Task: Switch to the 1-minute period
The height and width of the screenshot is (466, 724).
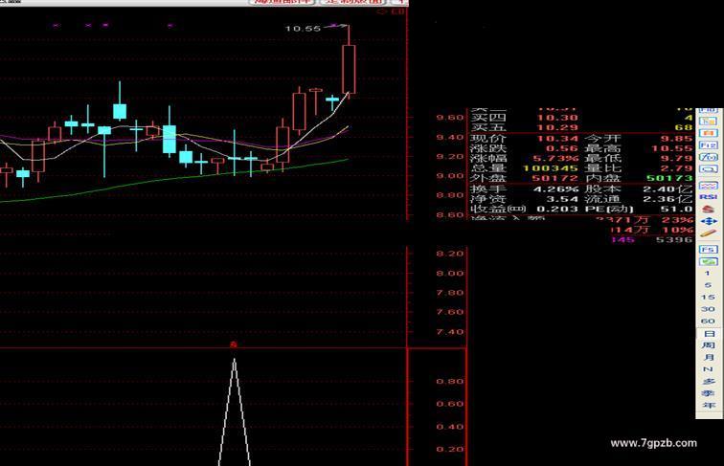Action: pyautogui.click(x=708, y=274)
